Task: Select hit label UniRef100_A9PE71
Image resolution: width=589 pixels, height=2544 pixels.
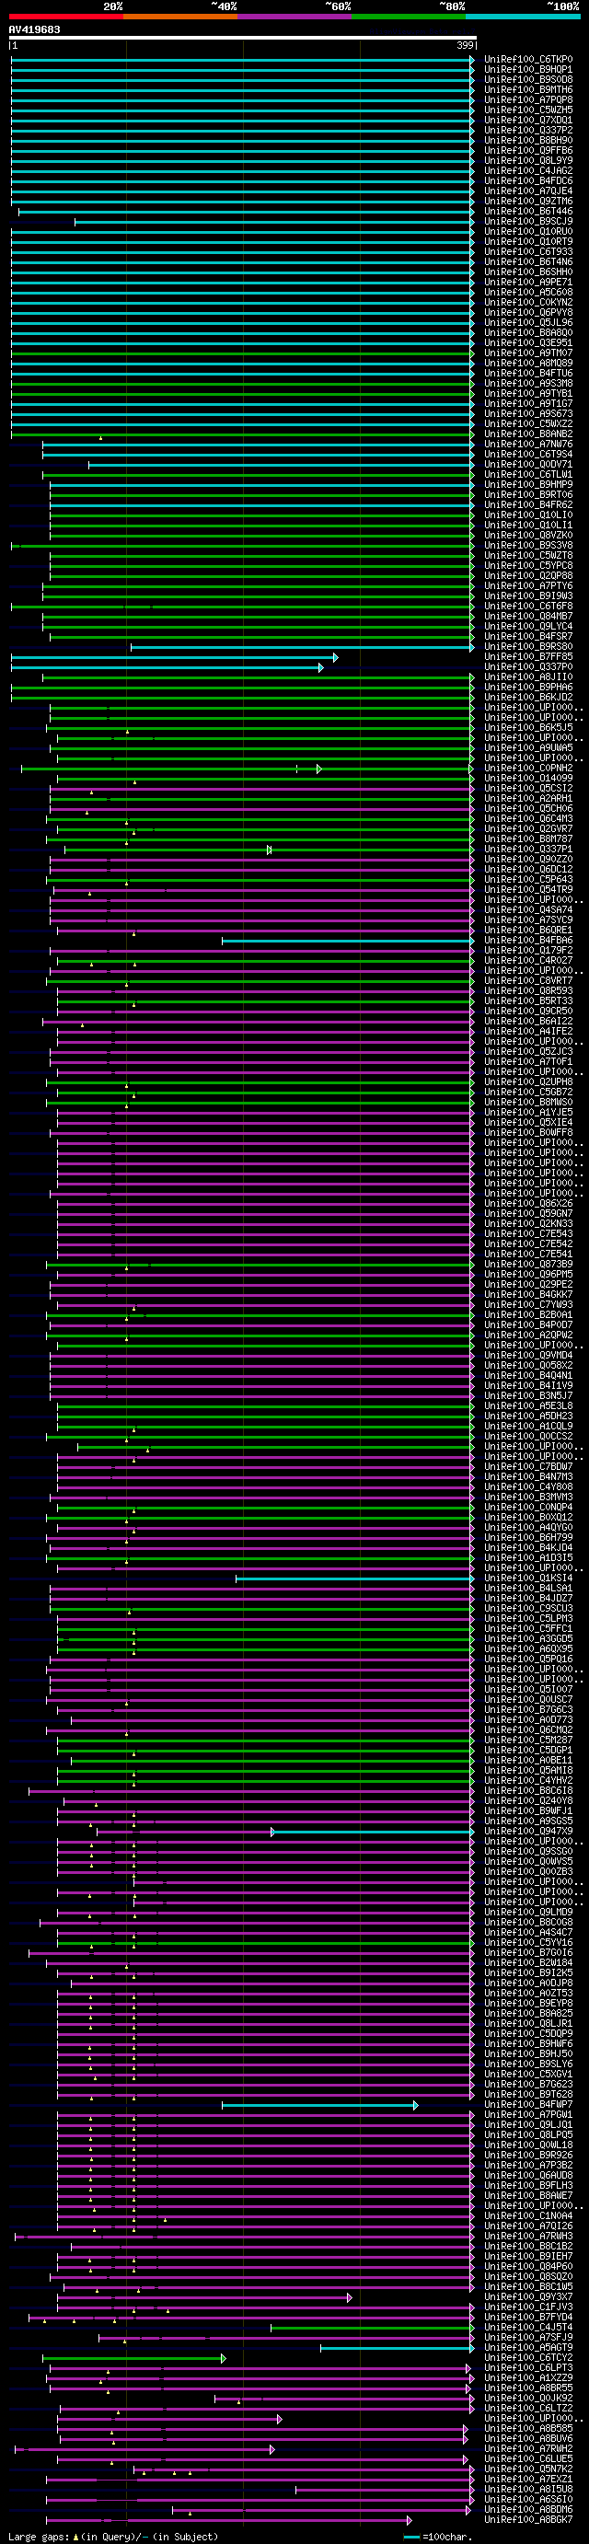Action: [x=527, y=283]
